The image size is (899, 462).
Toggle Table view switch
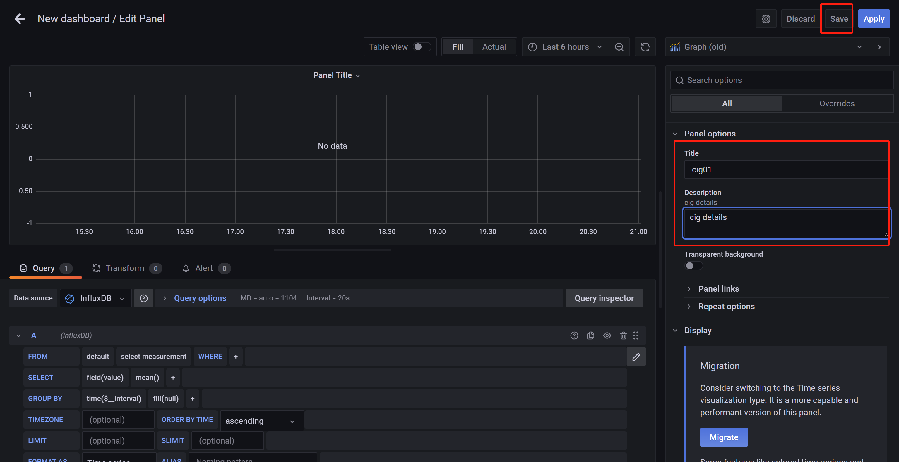point(422,47)
